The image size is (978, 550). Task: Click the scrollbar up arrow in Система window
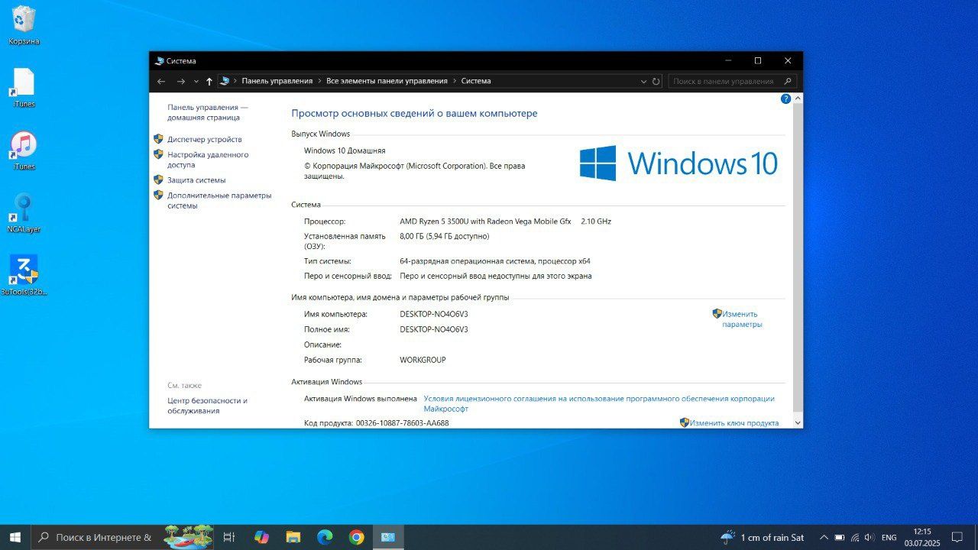798,99
